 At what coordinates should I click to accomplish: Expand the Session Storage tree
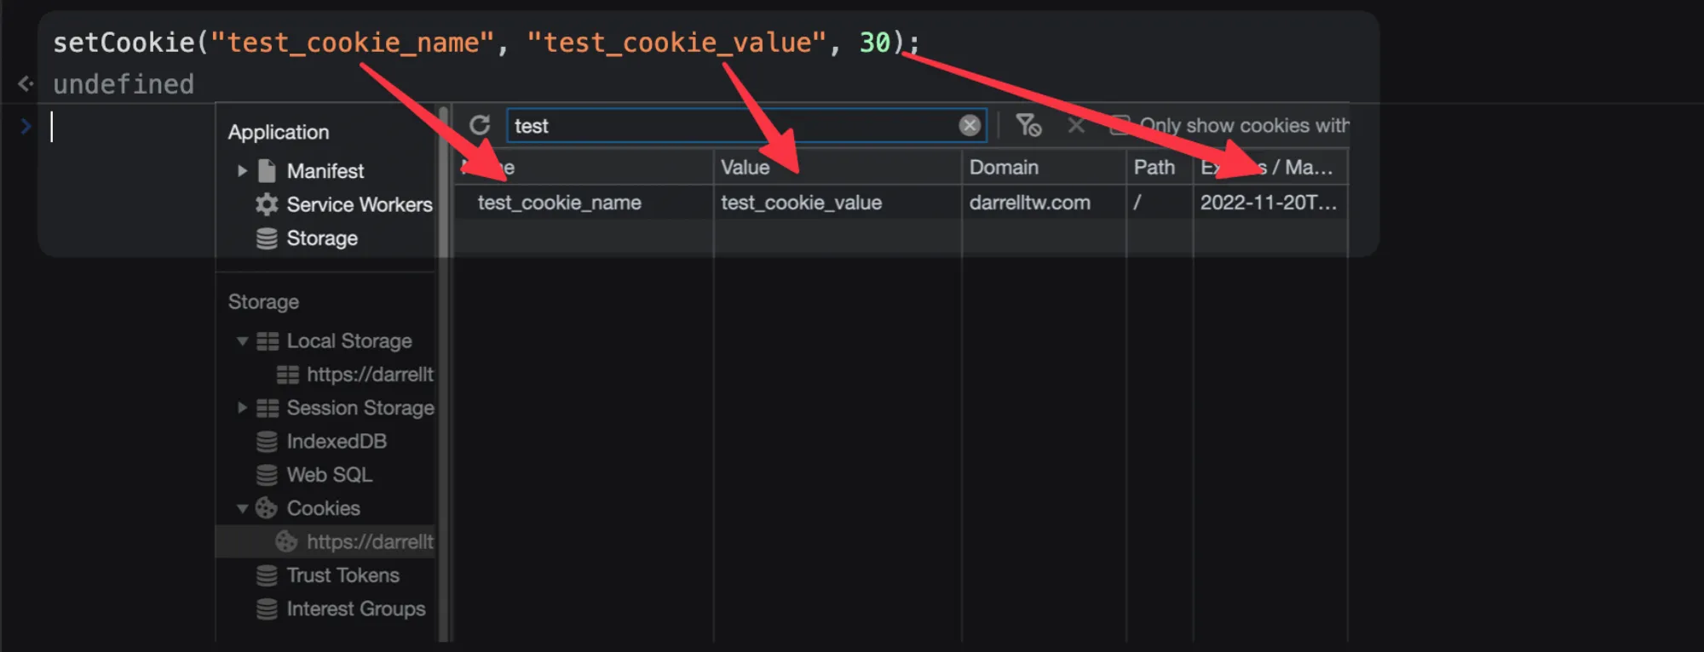point(241,408)
